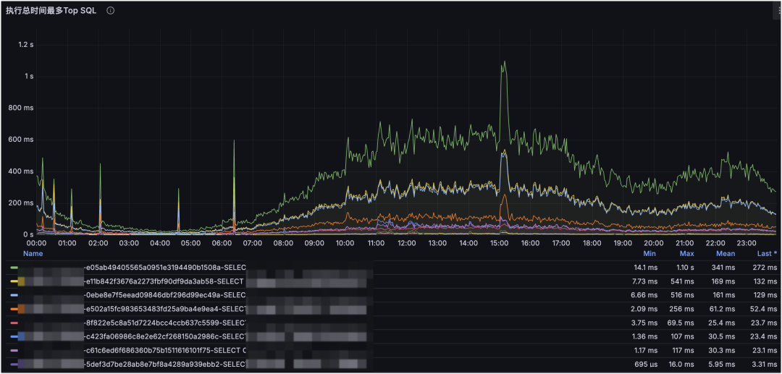Sort legend by Name column header
Image resolution: width=782 pixels, height=374 pixels.
point(33,253)
